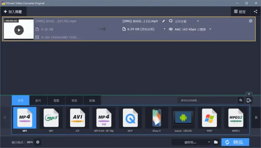Switch to the 影片 tab

coord(38,100)
